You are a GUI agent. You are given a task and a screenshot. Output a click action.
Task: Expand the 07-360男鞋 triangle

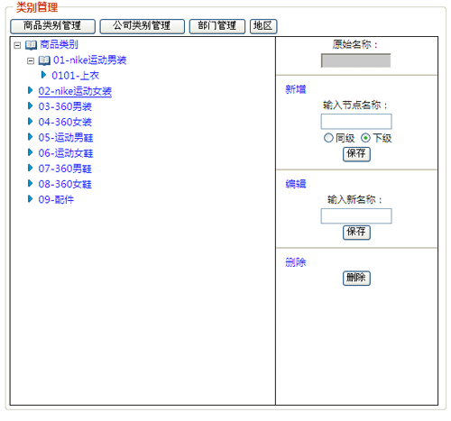30,168
